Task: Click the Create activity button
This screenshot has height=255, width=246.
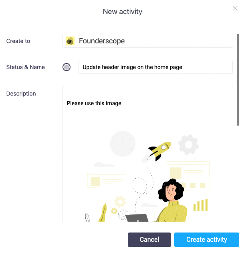Action: [x=206, y=240]
